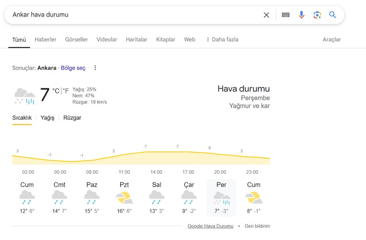Click Geri bildirim feedback link
Image resolution: width=366 pixels, height=240 pixels.
(x=257, y=226)
